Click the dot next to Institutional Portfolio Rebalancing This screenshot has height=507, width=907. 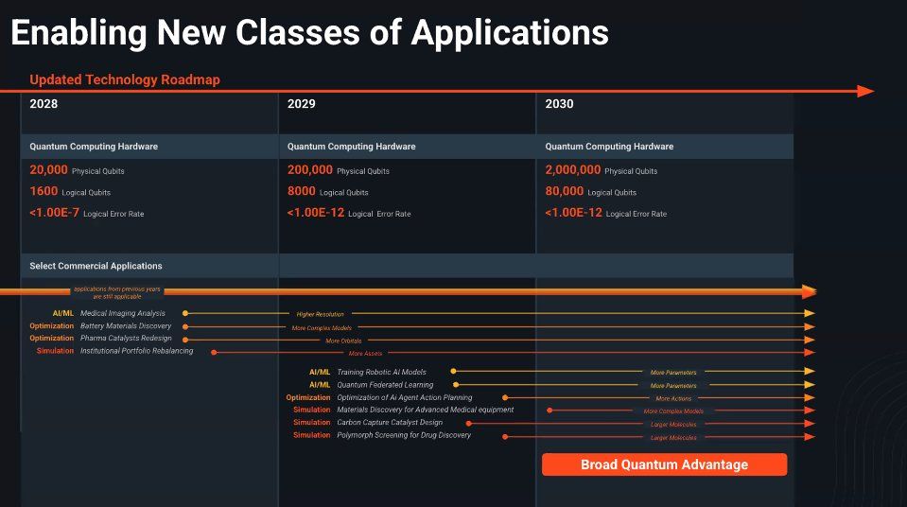click(x=215, y=352)
